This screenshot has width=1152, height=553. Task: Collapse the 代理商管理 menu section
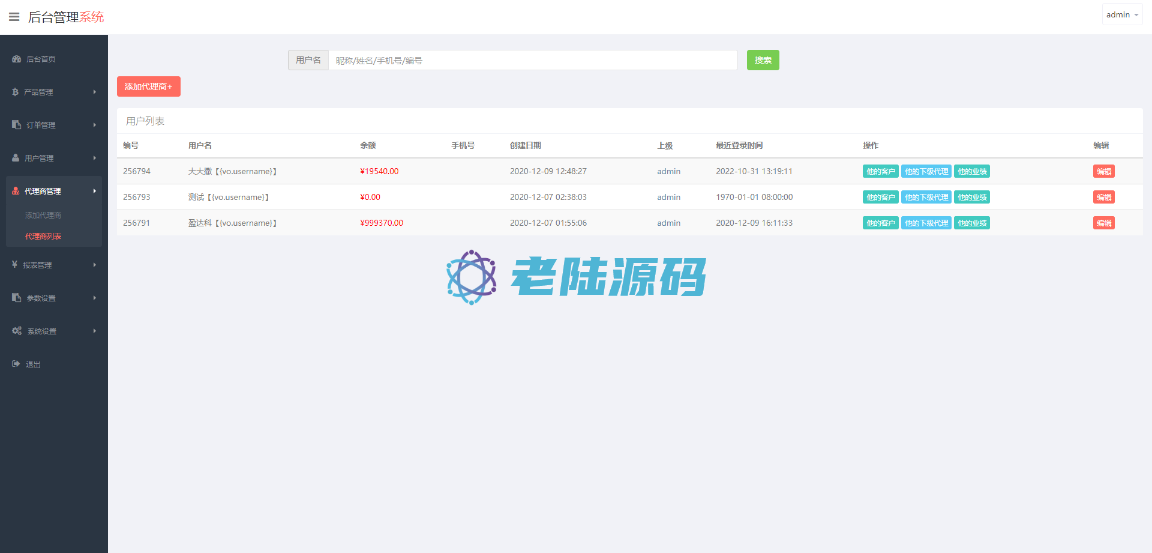(54, 191)
